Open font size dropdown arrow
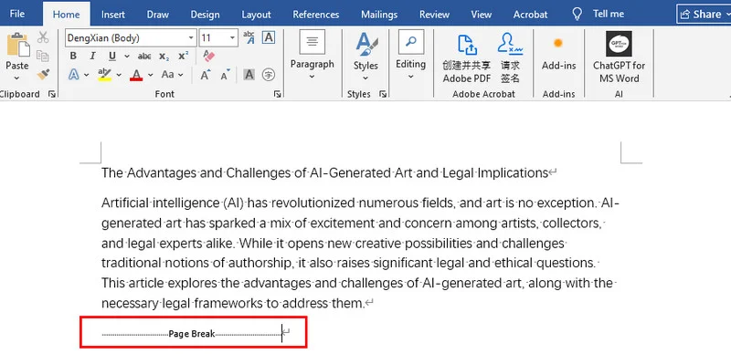The image size is (731, 354). [x=232, y=38]
